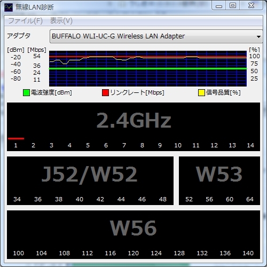Open the 表示(V) menu
This screenshot has width=267, height=267.
[x=61, y=21]
